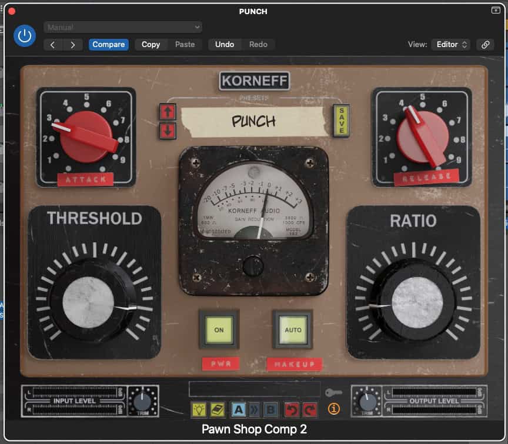
Task: Click the red Release knob
Action: pyautogui.click(x=422, y=136)
